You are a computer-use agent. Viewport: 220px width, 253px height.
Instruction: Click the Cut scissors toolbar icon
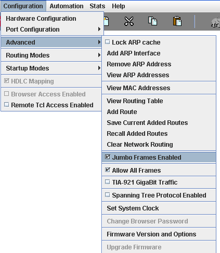click(x=129, y=21)
